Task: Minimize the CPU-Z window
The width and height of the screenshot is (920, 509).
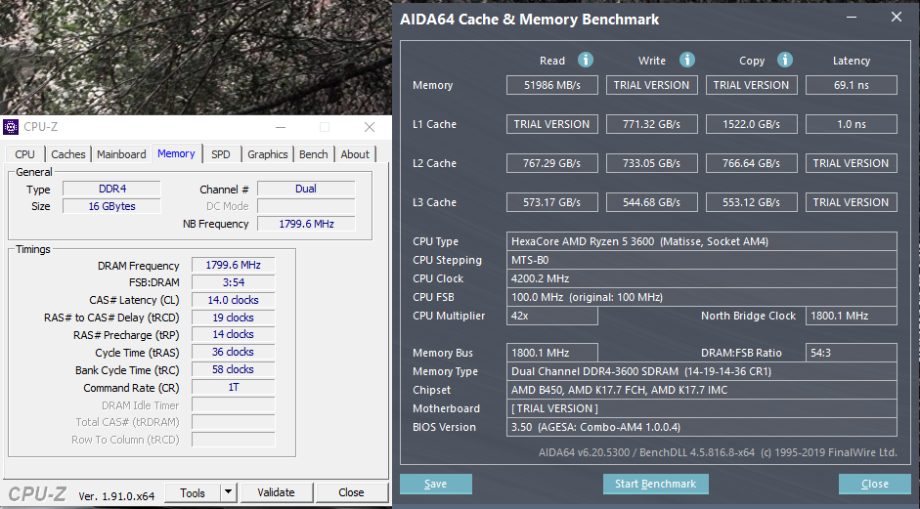Action: tap(281, 127)
